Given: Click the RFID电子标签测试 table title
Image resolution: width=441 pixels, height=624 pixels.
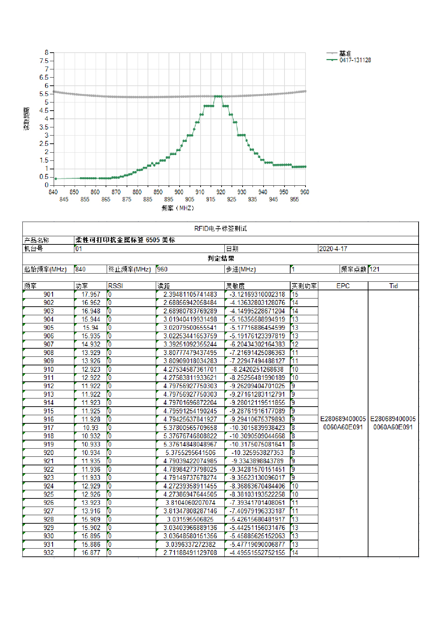Looking at the screenshot, I should point(220,228).
